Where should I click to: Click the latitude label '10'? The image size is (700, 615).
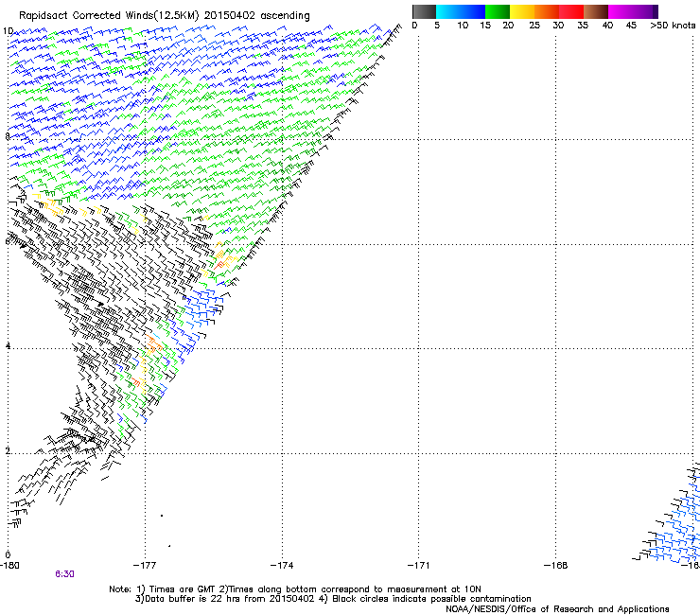[x=8, y=31]
